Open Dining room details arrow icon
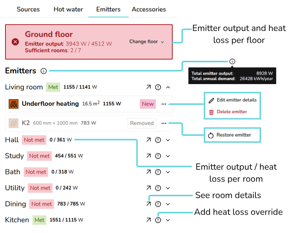This screenshot has width=292, height=233. (149, 204)
